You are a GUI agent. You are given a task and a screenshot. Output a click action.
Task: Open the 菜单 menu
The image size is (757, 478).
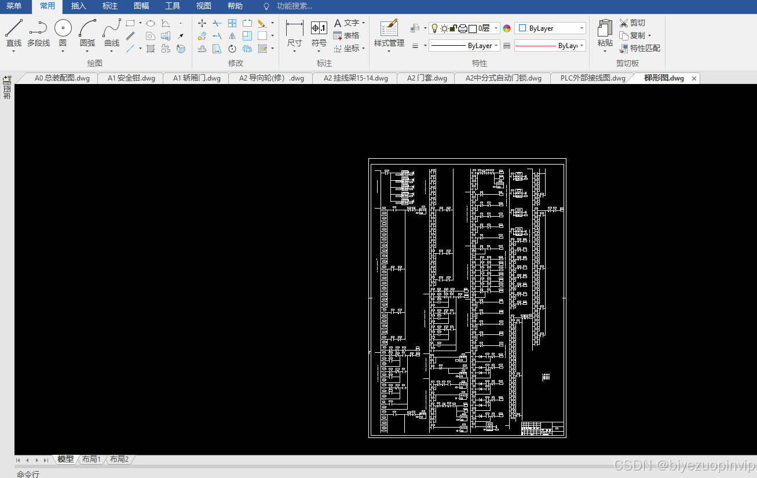(x=14, y=6)
